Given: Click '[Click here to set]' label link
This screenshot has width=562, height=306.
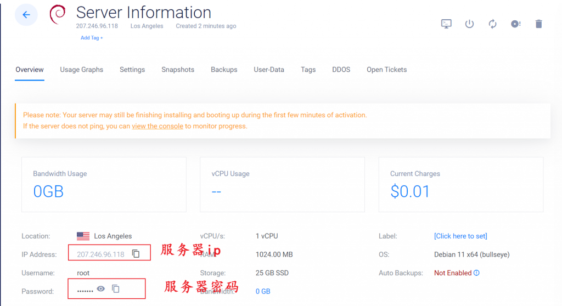Looking at the screenshot, I should tap(460, 236).
